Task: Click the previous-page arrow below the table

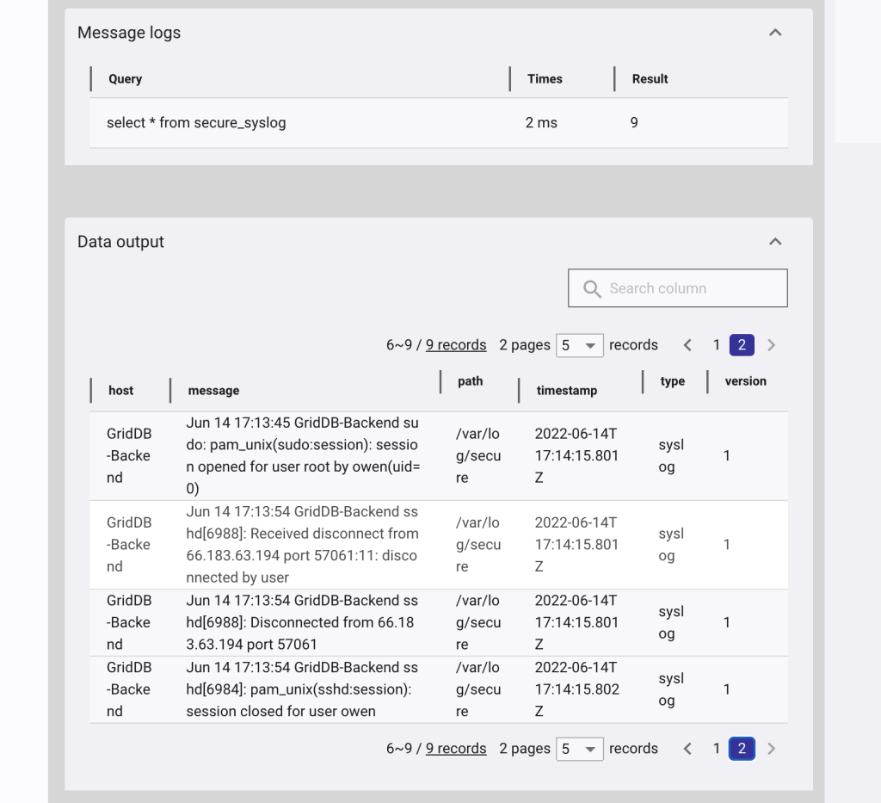Action: 687,749
